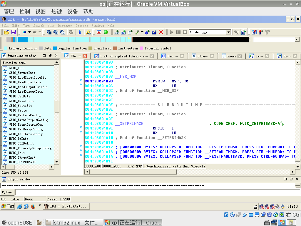This screenshot has width=301, height=226.
Task: Select GPIO_Init in Functions window
Action: click(17, 68)
